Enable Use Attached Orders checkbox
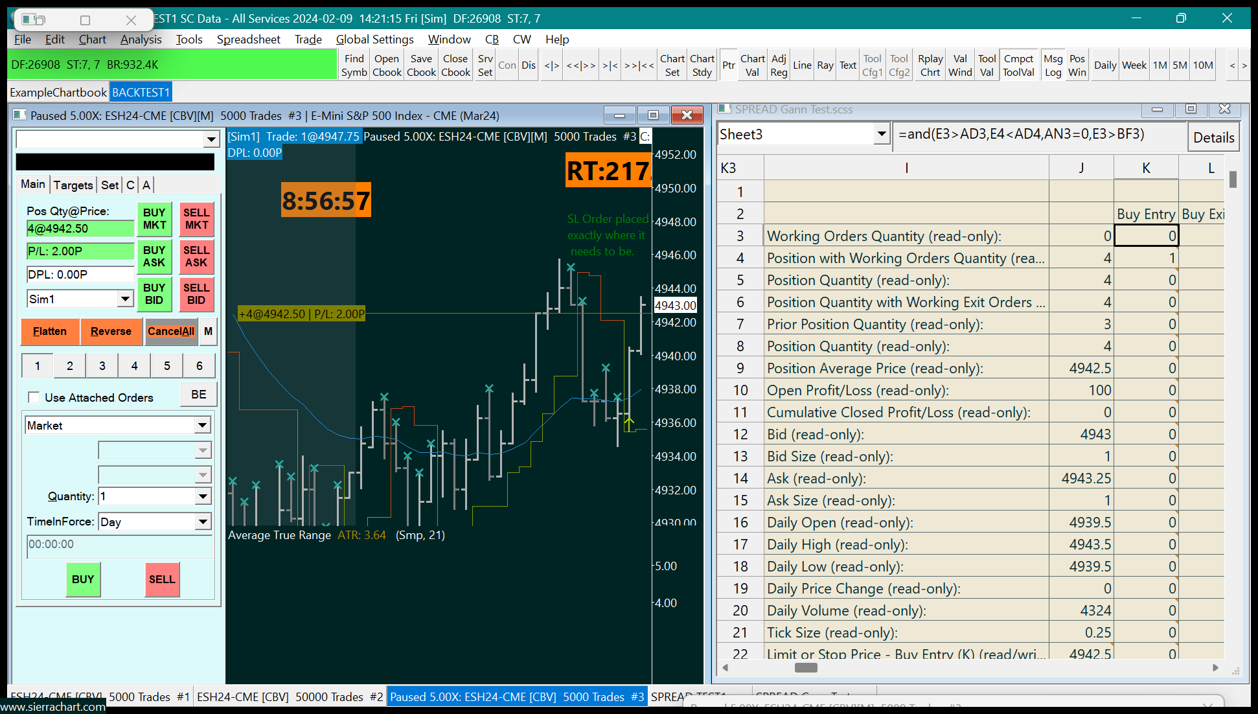Viewport: 1258px width, 714px height. pyautogui.click(x=34, y=397)
